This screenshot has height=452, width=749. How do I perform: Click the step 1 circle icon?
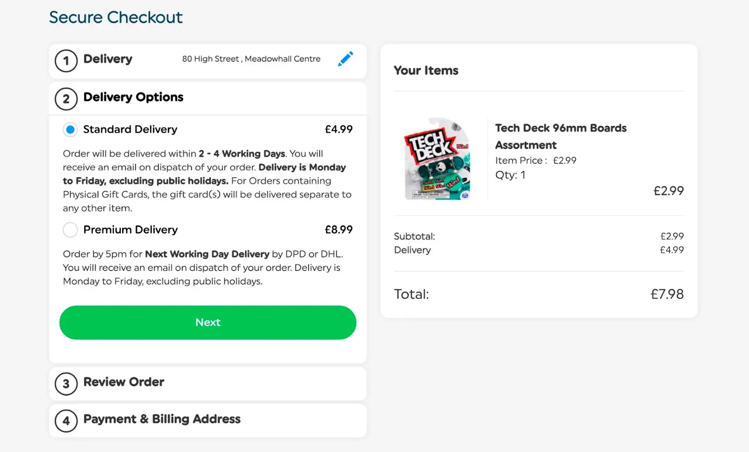pos(66,61)
